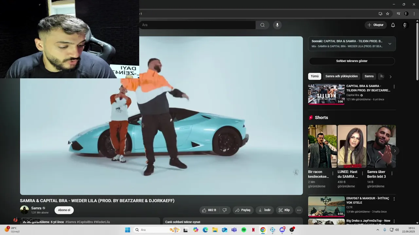Open YouTube notifications bell
Screen dimensions: 419x235
pos(393,25)
